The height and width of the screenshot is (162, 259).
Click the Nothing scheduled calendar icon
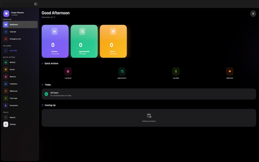pos(149,116)
